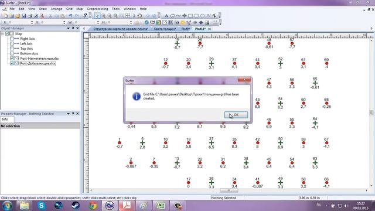
Task: Select Post-Нагнетательные.xlsx layer in tree
Action: coord(39,59)
